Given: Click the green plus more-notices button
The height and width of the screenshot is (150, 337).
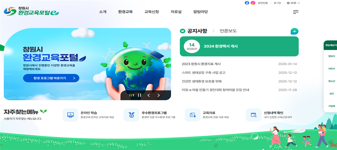Looking at the screenshot, I should (x=294, y=32).
